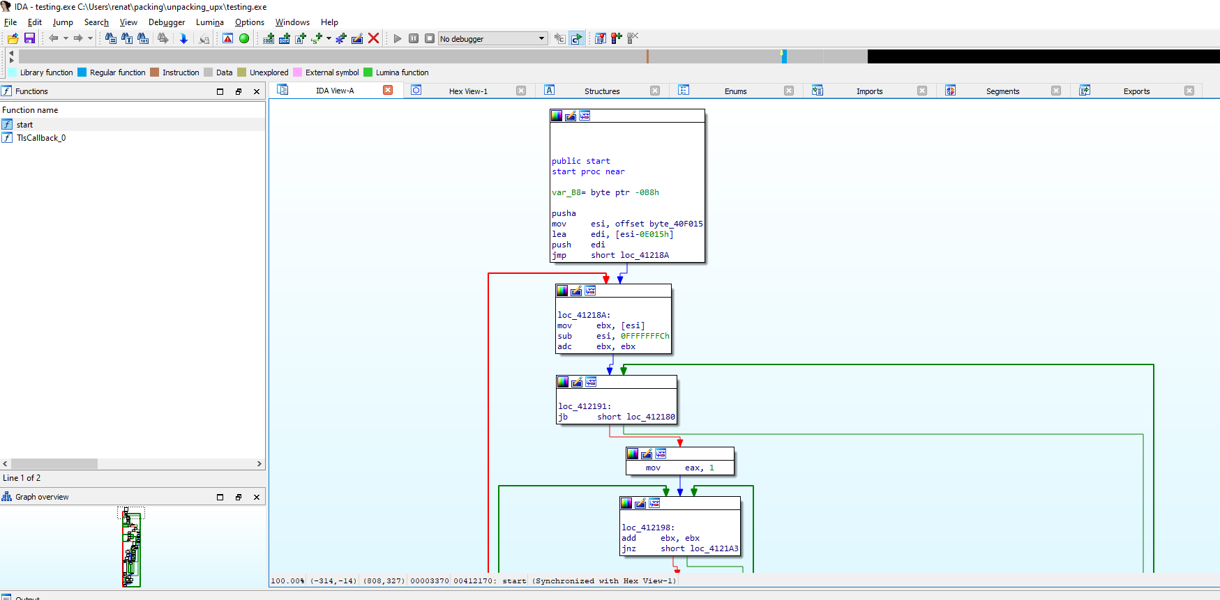Click the blue star toolbar icon
Image resolution: width=1220 pixels, height=600 pixels.
tap(341, 38)
